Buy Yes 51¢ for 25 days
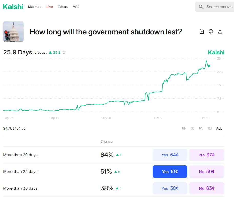Viewport: 234px width, 197px height. 170,172
